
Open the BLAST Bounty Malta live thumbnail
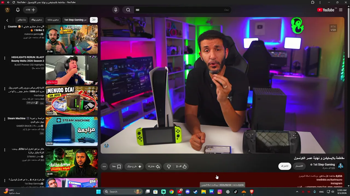pos(72,70)
